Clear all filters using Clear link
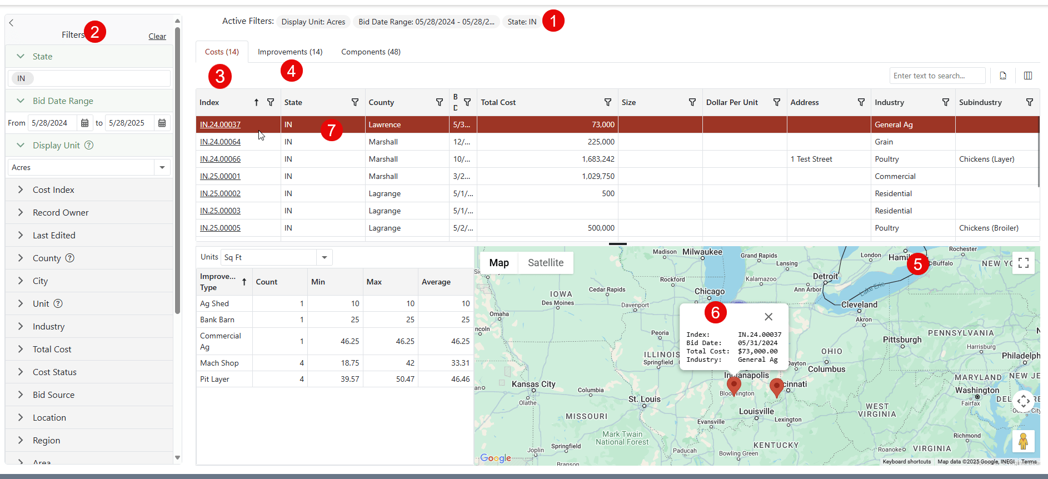Viewport: 1048px width, 479px height. [x=157, y=37]
